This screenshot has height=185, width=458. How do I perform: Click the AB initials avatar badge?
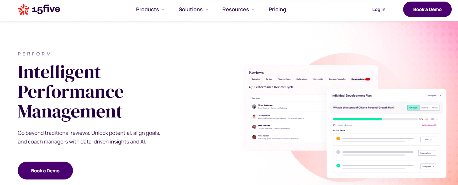coord(427,119)
